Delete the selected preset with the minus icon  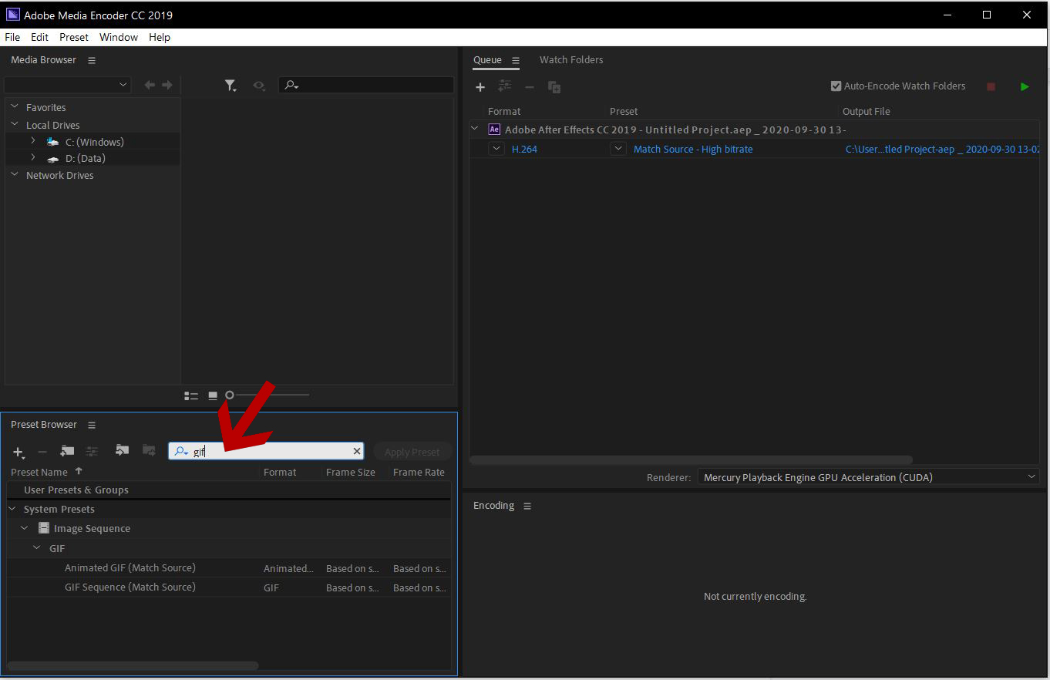42,452
